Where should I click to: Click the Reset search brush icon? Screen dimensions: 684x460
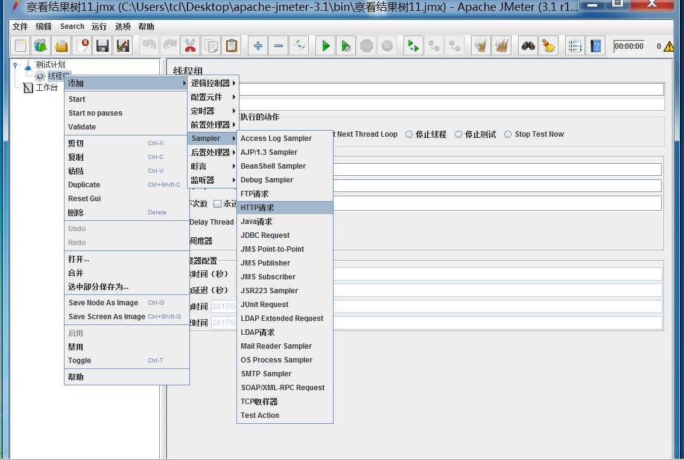(548, 45)
